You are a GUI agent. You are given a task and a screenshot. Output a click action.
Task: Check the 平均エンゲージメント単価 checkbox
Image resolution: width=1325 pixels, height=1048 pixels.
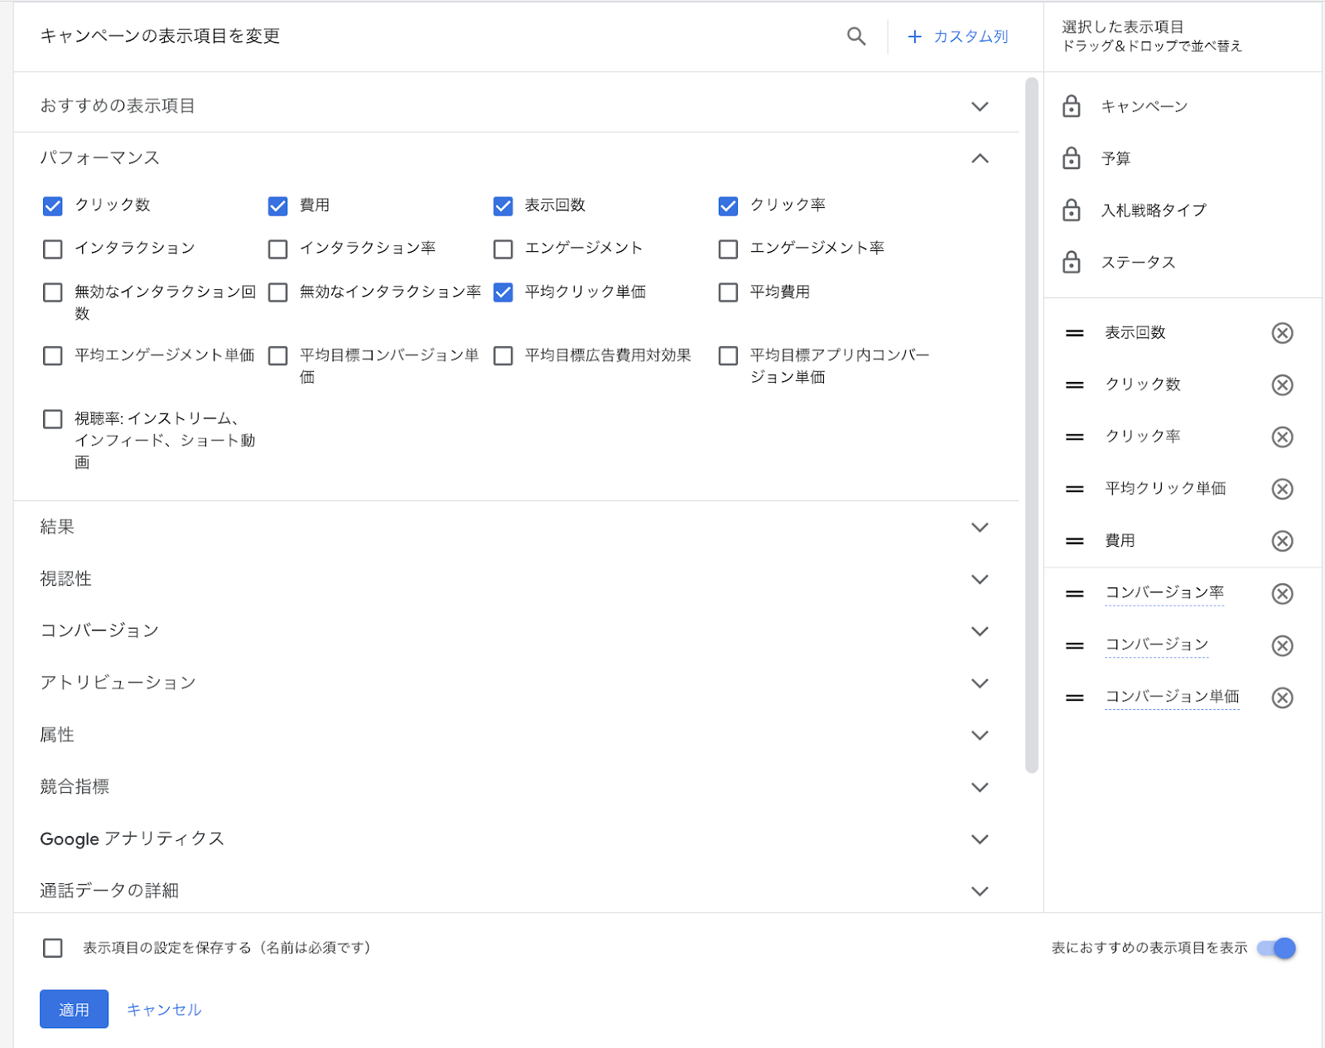pyautogui.click(x=52, y=355)
